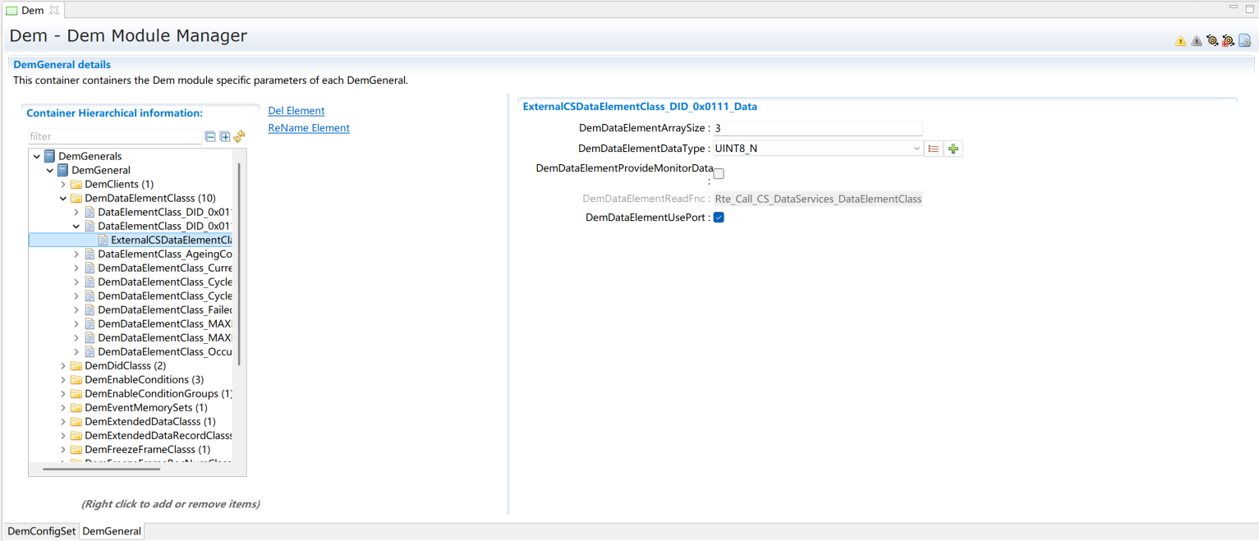1259x541 pixels.
Task: Click the yellow refresh arrows beside filter
Action: [x=240, y=137]
